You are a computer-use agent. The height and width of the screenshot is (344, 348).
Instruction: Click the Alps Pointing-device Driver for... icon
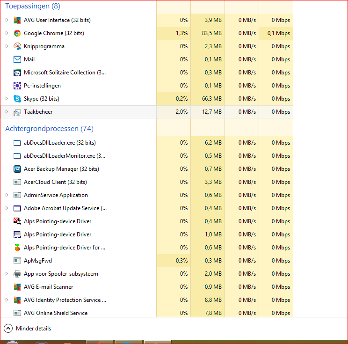coord(17,248)
